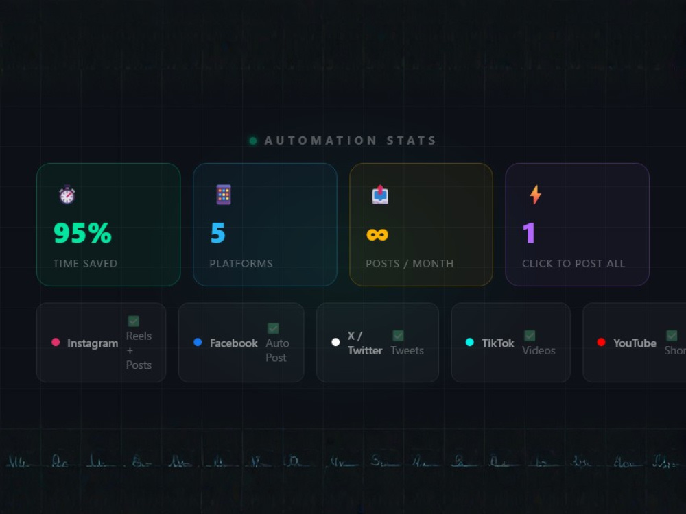The height and width of the screenshot is (514, 686).
Task: Click the AUTOMATION STATS heading
Action: [351, 140]
